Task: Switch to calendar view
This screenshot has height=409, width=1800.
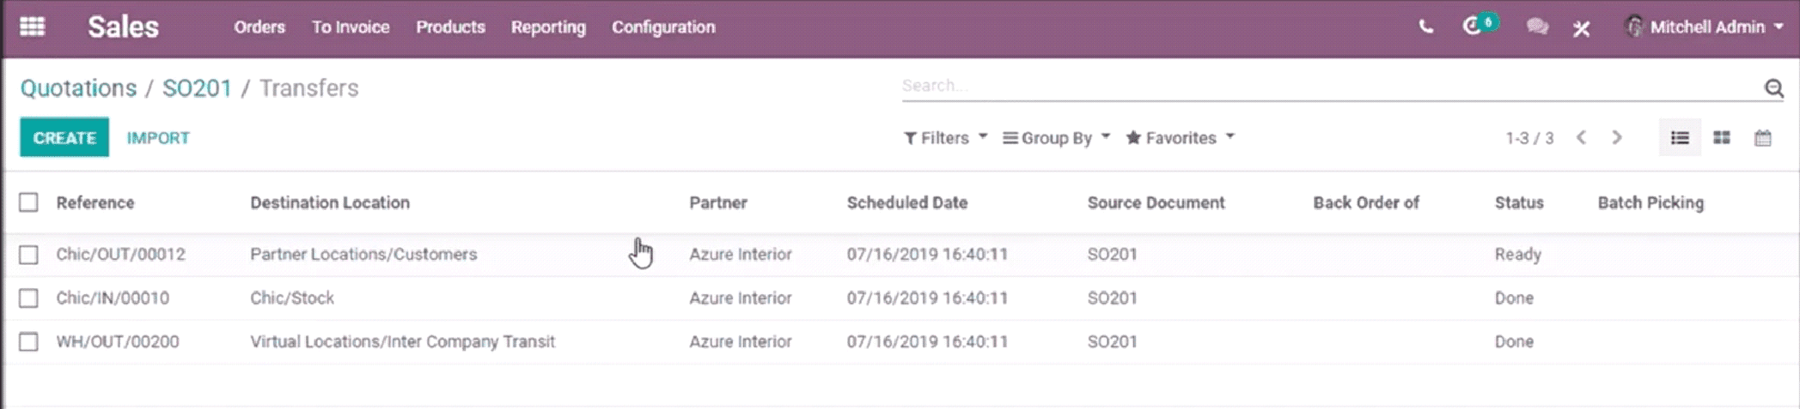Action: pos(1763,138)
